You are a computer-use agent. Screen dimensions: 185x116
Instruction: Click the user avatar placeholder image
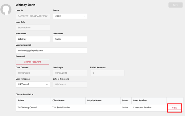(x=6, y=10)
